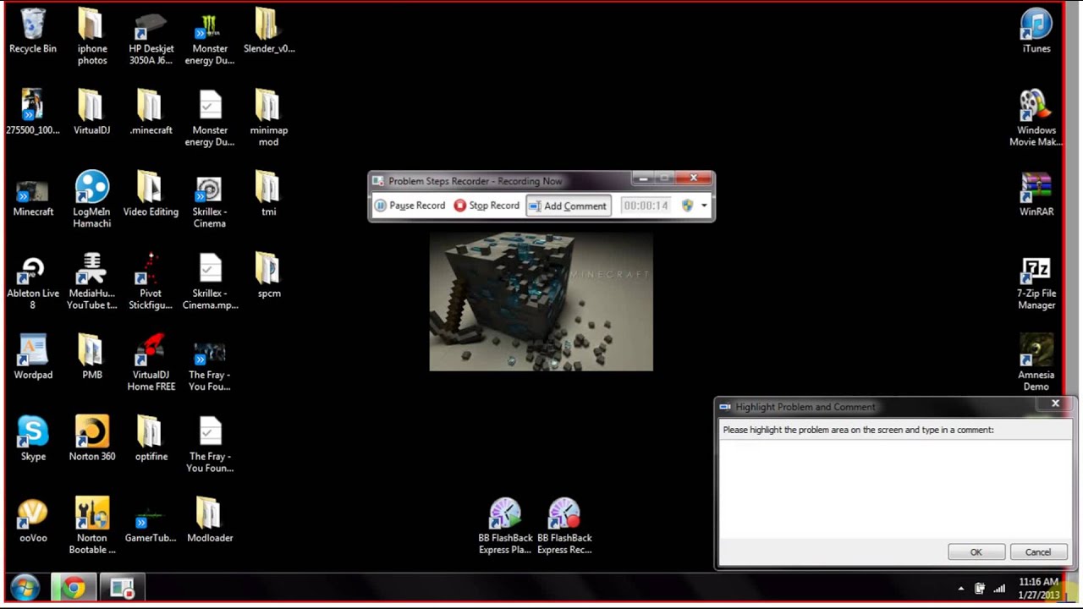Open Problem Steps Recorder taskbar button

click(x=122, y=587)
